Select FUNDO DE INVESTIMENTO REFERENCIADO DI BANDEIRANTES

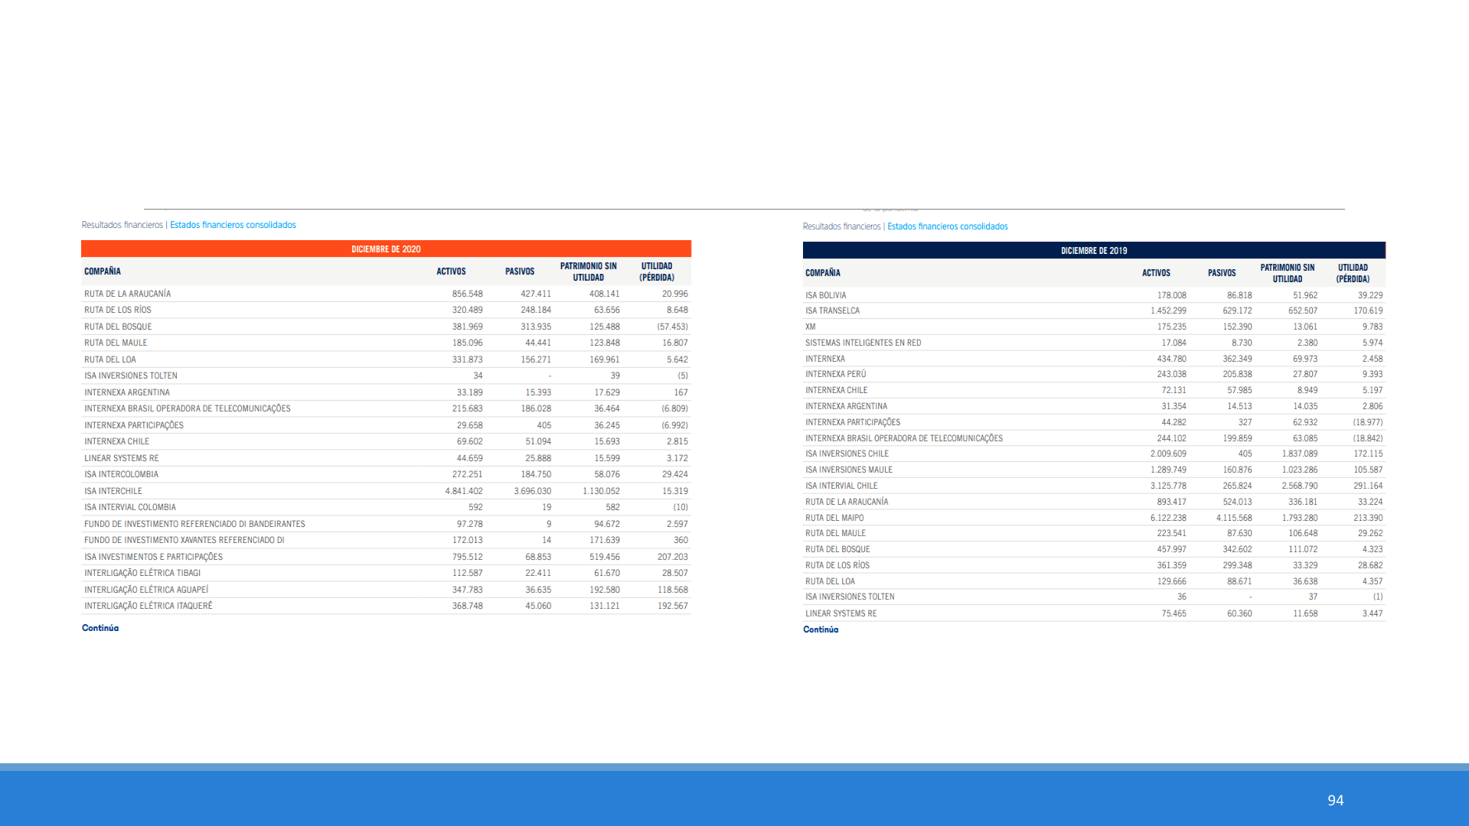coord(194,524)
